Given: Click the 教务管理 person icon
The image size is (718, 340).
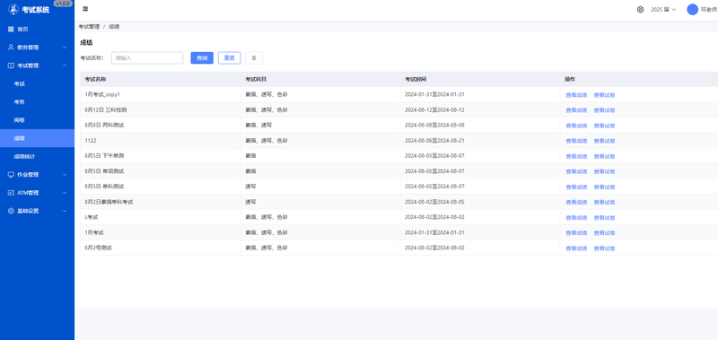Looking at the screenshot, I should [11, 48].
